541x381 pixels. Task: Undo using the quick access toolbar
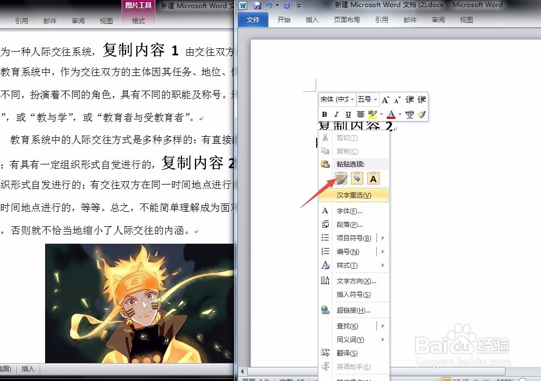pyautogui.click(x=269, y=5)
